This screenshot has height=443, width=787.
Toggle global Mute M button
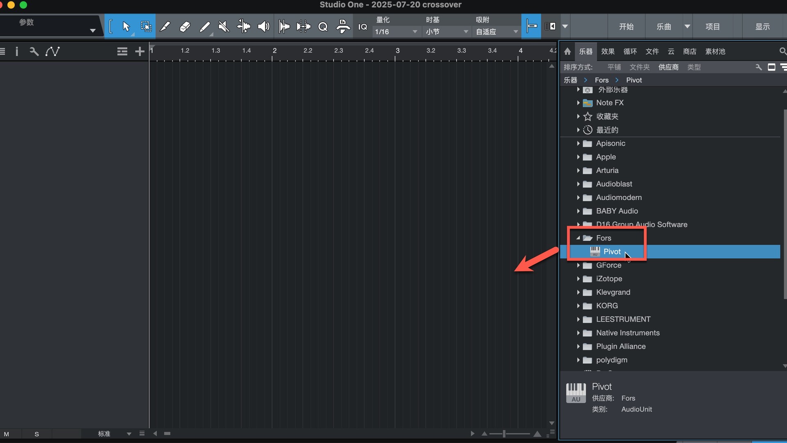[7, 434]
